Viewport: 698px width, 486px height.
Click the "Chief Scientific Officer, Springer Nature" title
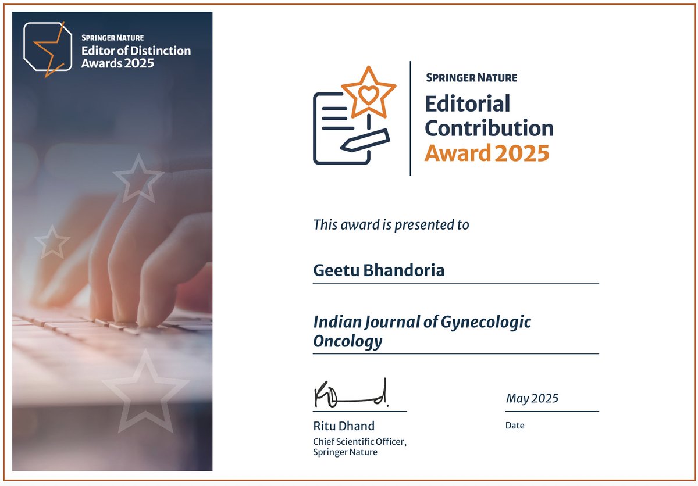(359, 447)
